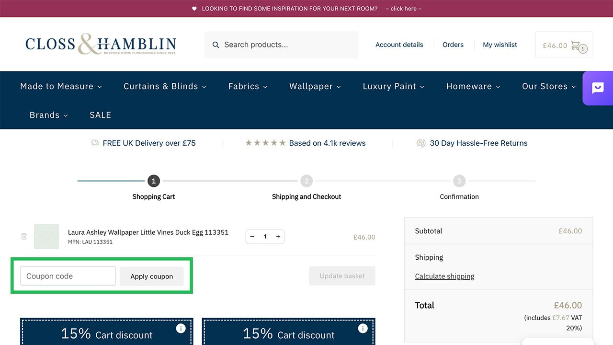Screen dimensions: 613x345
Task: Open Laura Ashley Wallpaper Little Vines product link
Action: coord(148,232)
